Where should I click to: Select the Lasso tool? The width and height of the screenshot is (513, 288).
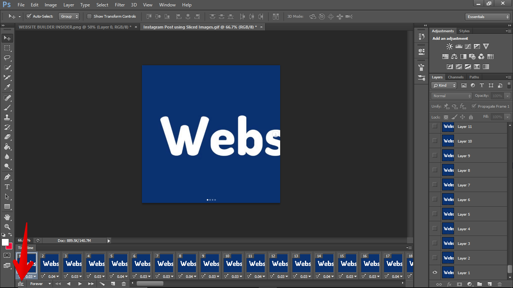point(7,58)
